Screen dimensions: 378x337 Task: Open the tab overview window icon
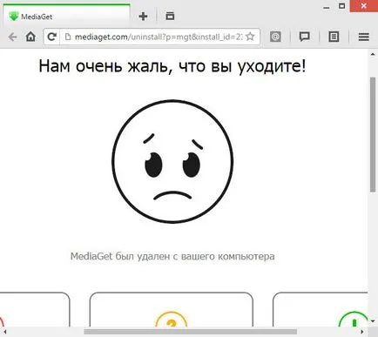(x=170, y=16)
